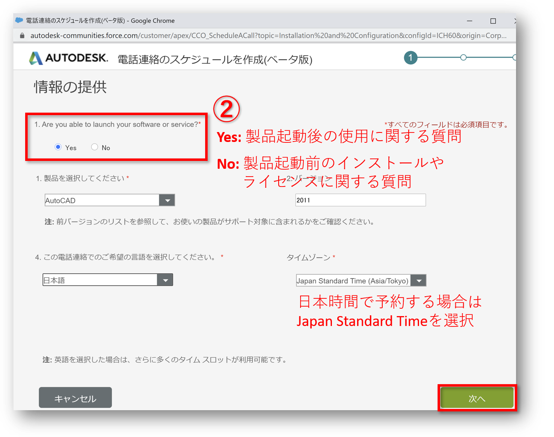
Task: Click the タイムゾーン label
Action: [311, 257]
